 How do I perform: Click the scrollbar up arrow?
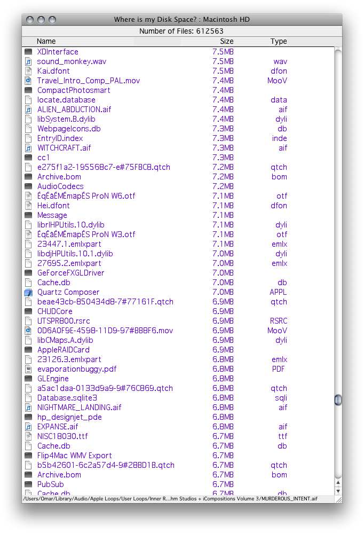coord(338,482)
